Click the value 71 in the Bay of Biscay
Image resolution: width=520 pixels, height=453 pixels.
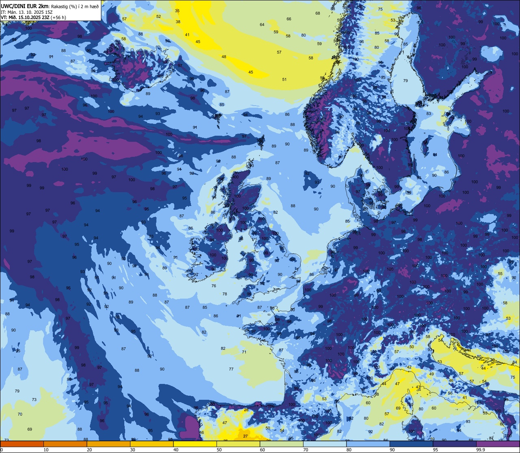click(x=244, y=352)
